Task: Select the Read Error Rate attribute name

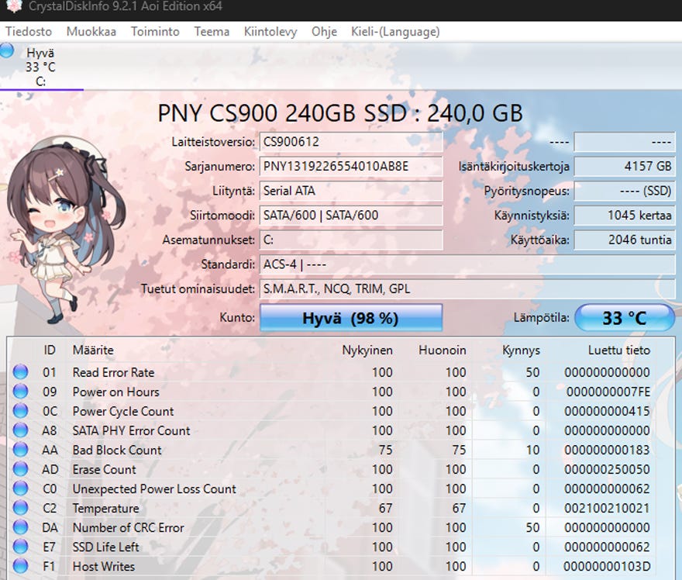Action: [113, 372]
